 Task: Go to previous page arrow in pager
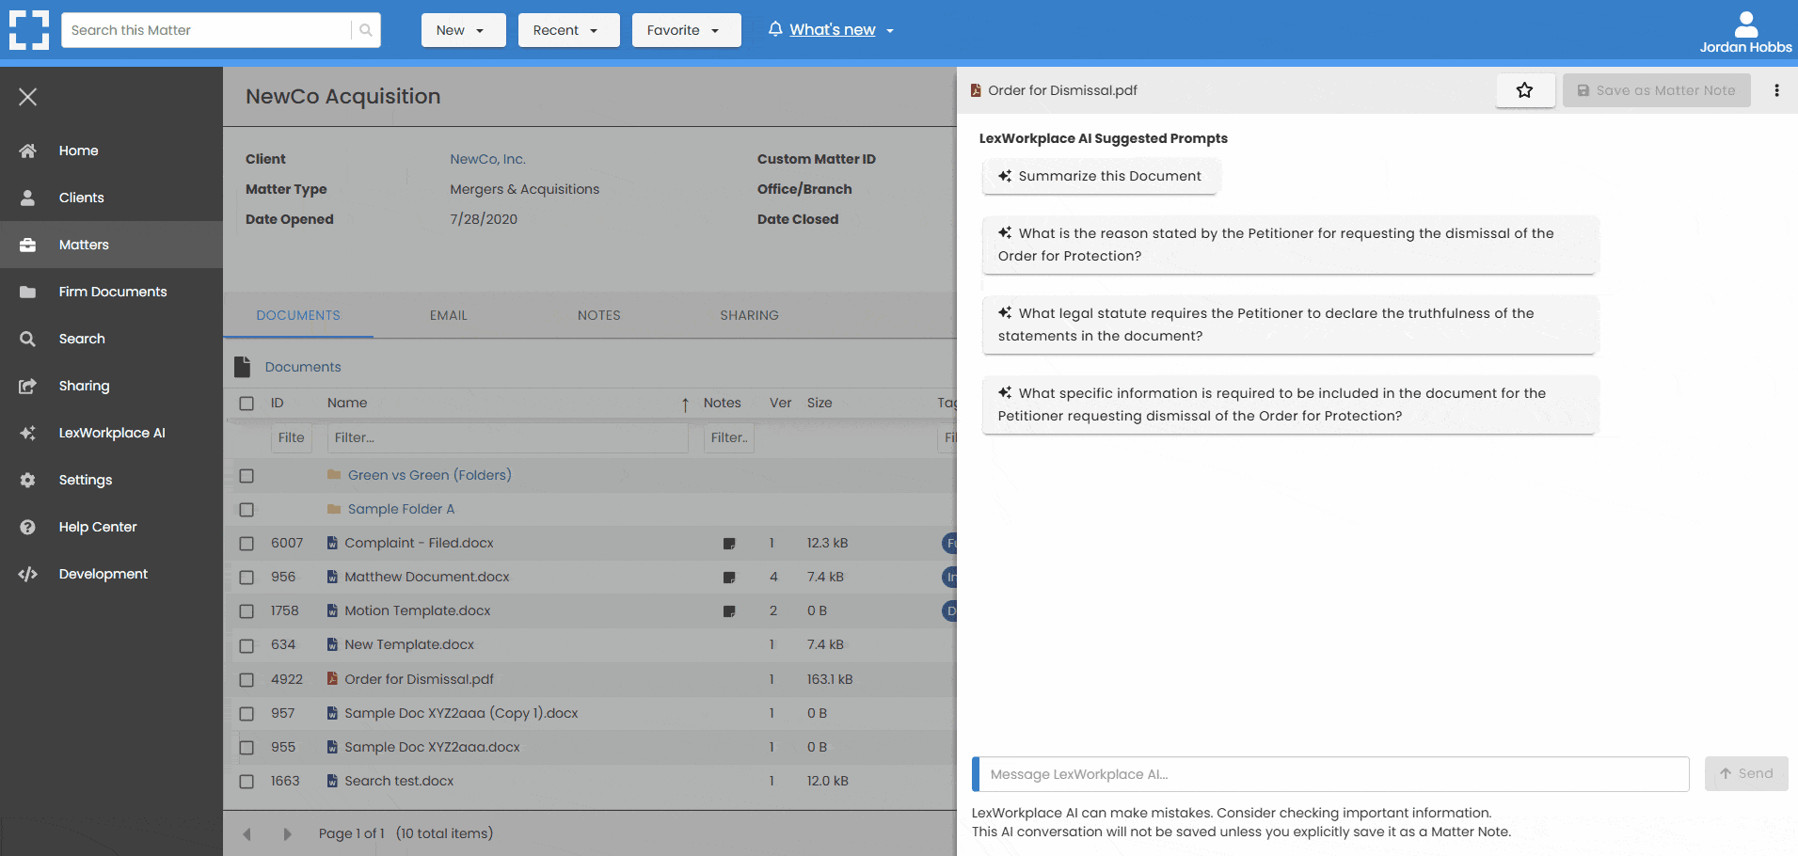coord(247,834)
